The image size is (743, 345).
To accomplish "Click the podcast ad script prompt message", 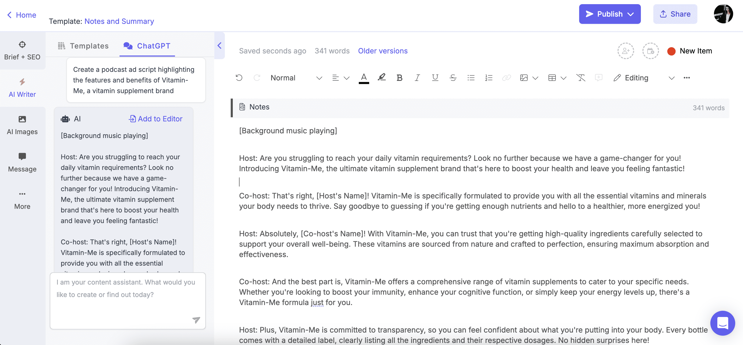I will pos(136,80).
